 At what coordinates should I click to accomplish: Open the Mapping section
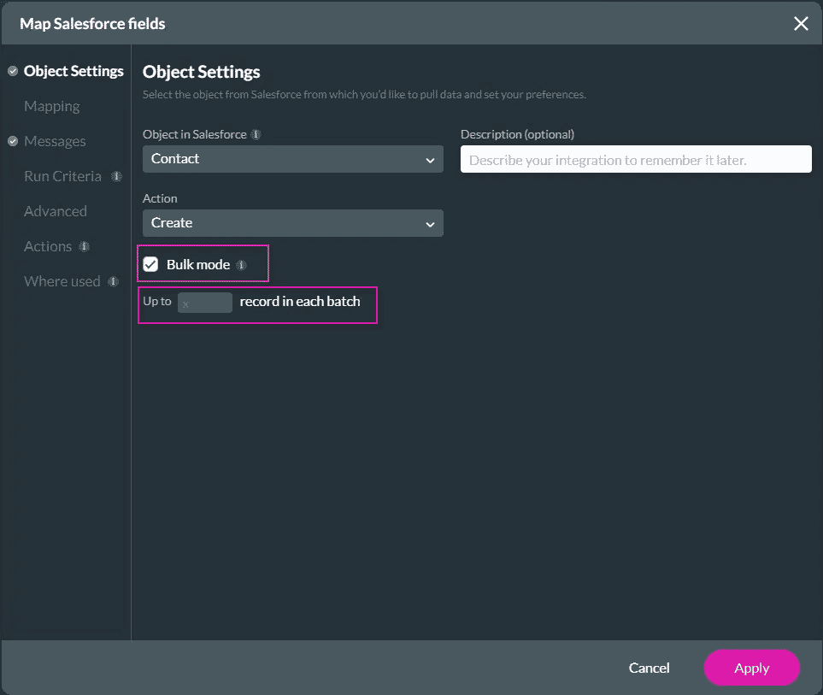click(52, 107)
